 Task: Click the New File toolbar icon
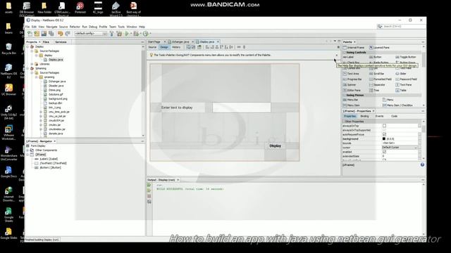[x=30, y=34]
